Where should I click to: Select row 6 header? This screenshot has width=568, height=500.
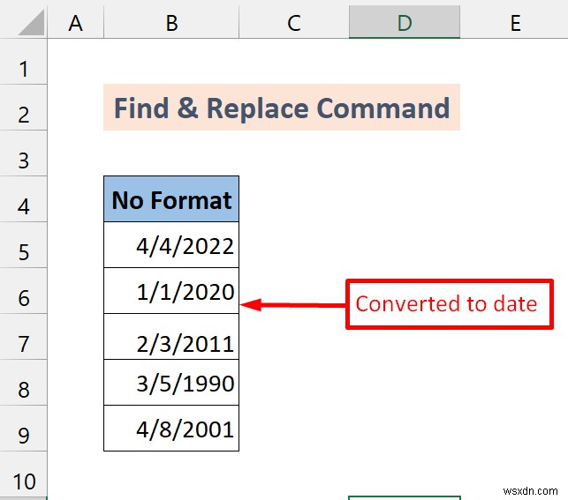(24, 291)
